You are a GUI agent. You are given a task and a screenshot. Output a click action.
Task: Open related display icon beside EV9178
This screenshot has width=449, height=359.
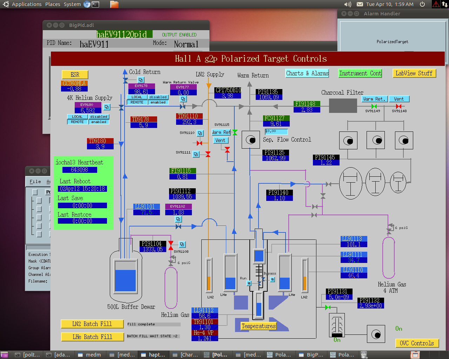tap(141, 80)
